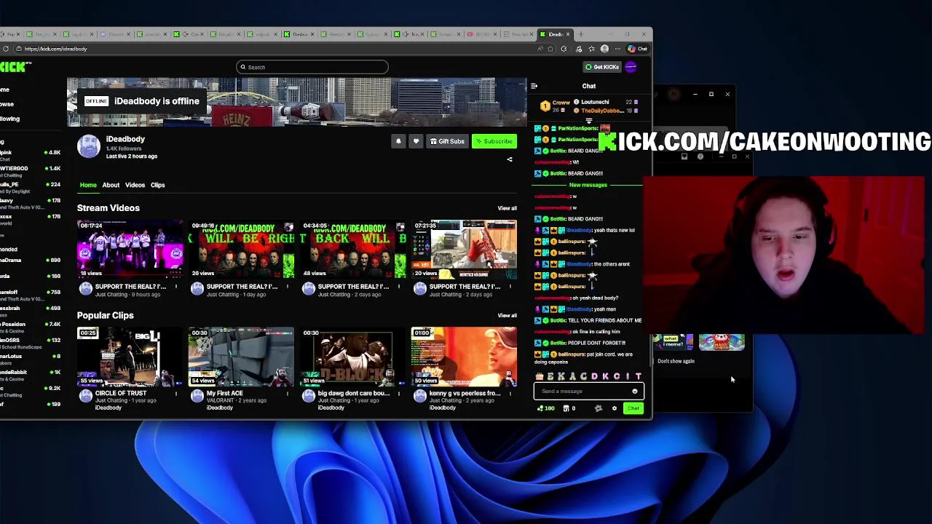Open options menu for the 18 views stream video
Viewport: 932px width, 524px height.
click(x=175, y=287)
